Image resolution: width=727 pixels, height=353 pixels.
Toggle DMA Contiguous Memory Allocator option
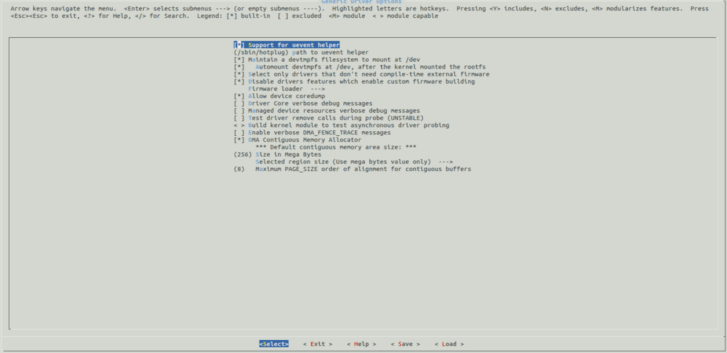point(298,139)
